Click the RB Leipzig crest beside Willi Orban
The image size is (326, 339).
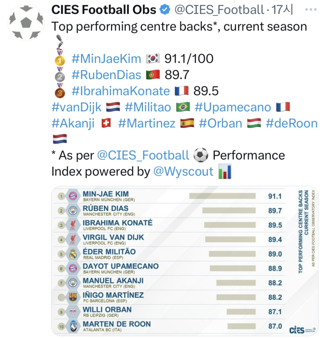73,312
